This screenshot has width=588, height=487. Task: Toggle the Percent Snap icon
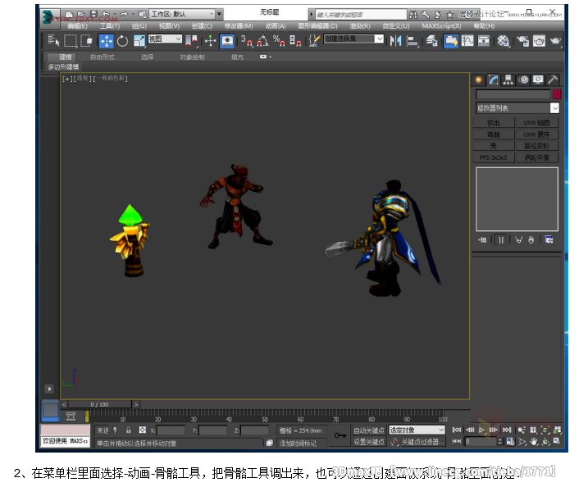click(x=279, y=40)
